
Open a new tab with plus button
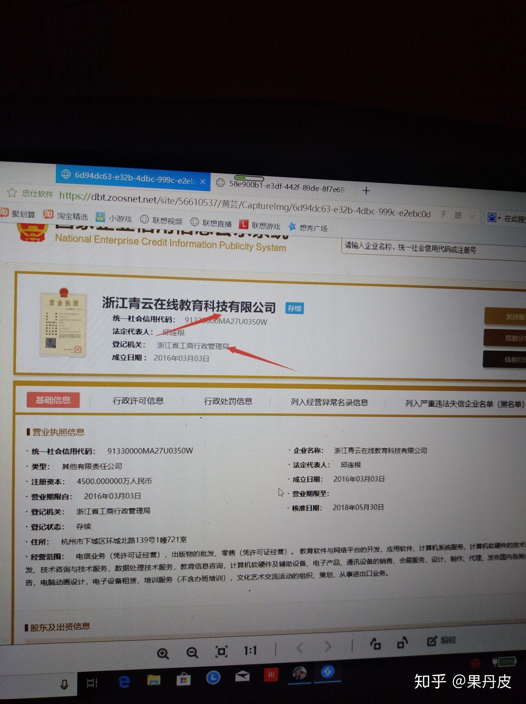pyautogui.click(x=366, y=190)
